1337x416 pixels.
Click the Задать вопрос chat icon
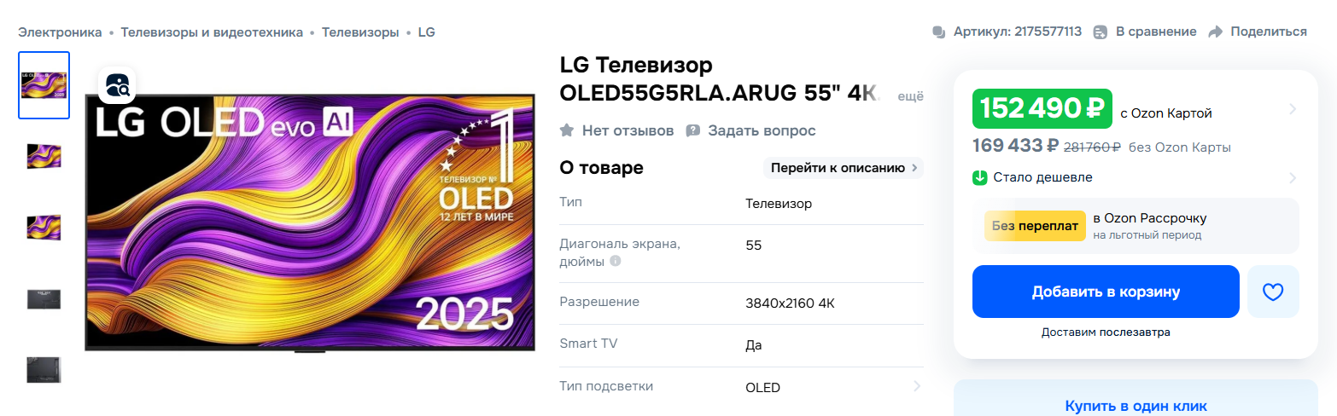[693, 130]
